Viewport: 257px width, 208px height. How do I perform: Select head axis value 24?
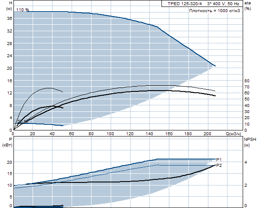pyautogui.click(x=10, y=56)
